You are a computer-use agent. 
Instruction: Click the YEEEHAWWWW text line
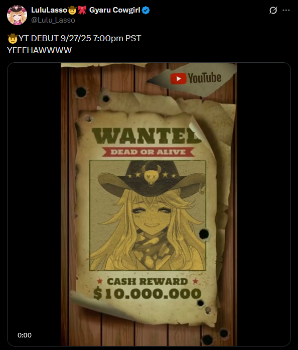39,50
